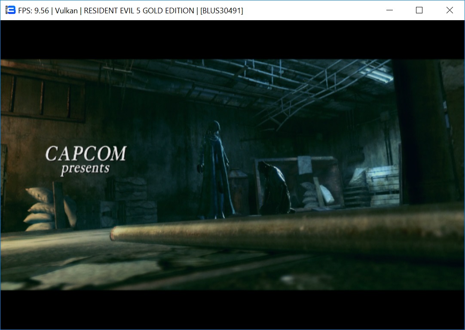Minimize the RPCS3 game window
The width and height of the screenshot is (465, 330).
389,10
